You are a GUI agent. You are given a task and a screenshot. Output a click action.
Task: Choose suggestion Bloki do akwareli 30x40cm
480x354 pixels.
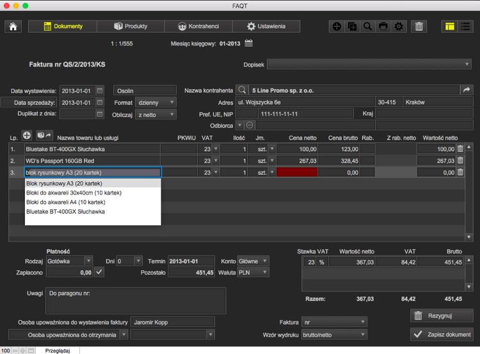[x=93, y=193]
